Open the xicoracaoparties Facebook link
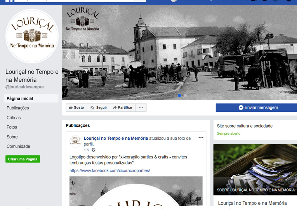Viewport: 297px width, 209px height. [x=109, y=170]
